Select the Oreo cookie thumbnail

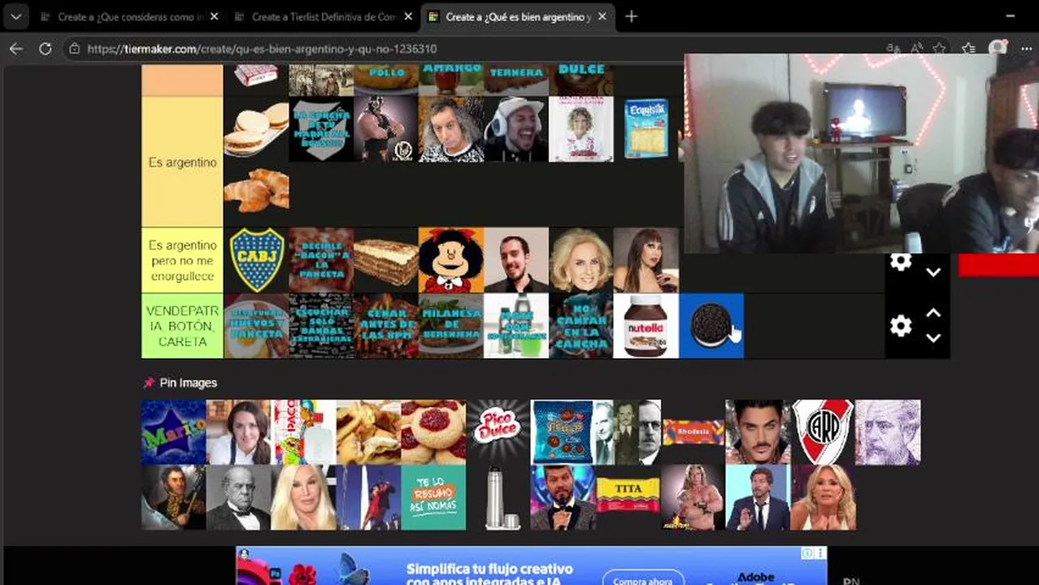pyautogui.click(x=711, y=326)
